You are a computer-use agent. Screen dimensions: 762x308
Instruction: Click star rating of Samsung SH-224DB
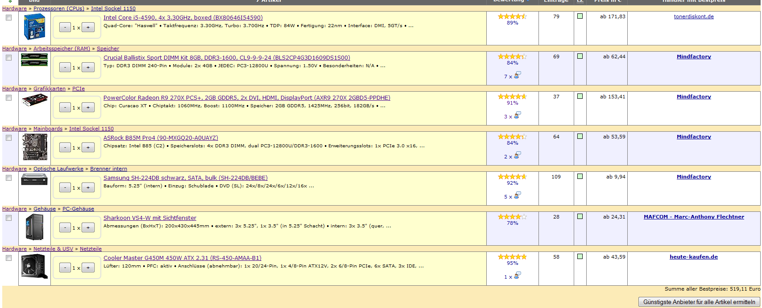click(x=512, y=177)
